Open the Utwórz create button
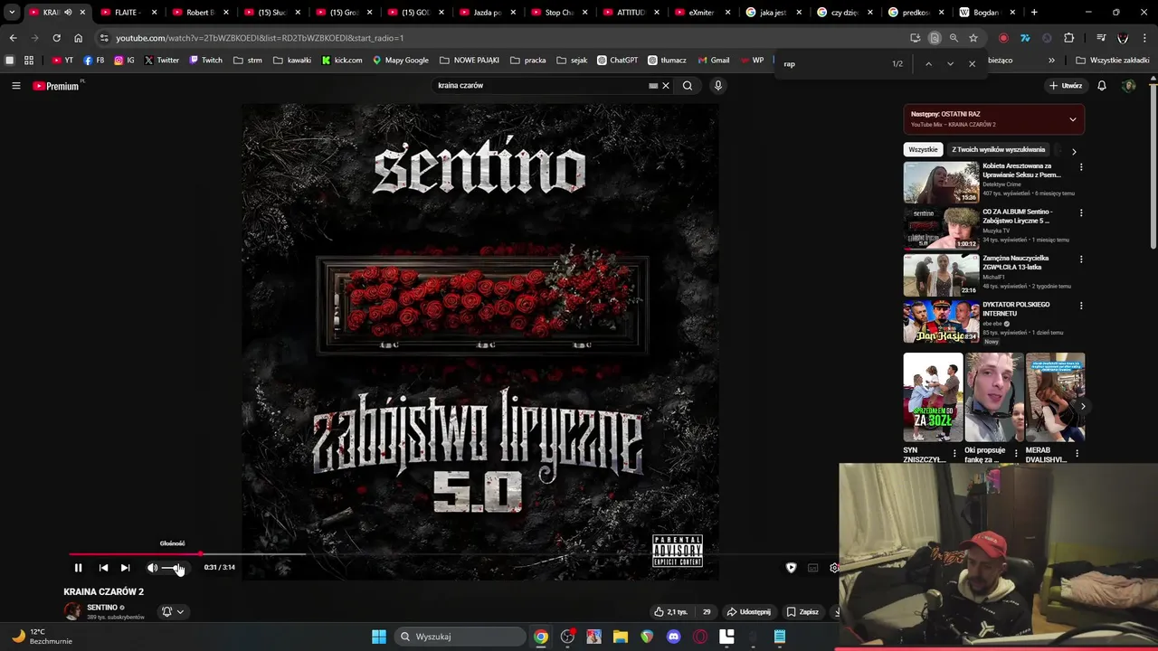Viewport: 1158px width, 651px height. pyautogui.click(x=1066, y=86)
